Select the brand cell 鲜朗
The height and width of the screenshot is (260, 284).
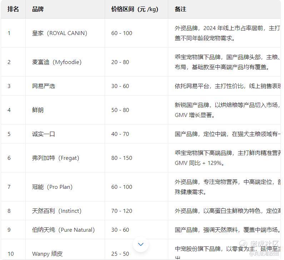click(38, 110)
